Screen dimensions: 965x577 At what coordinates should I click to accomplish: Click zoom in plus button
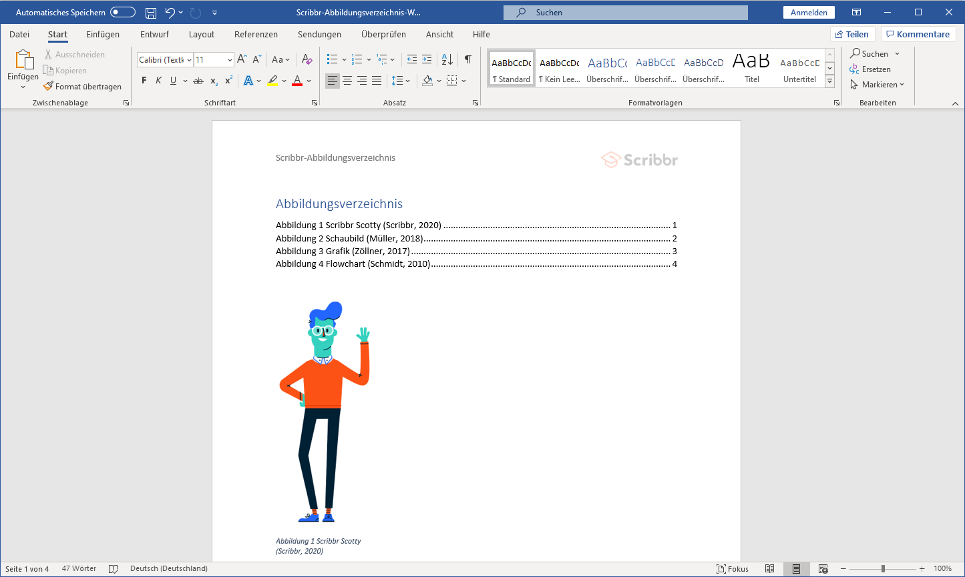click(x=922, y=569)
